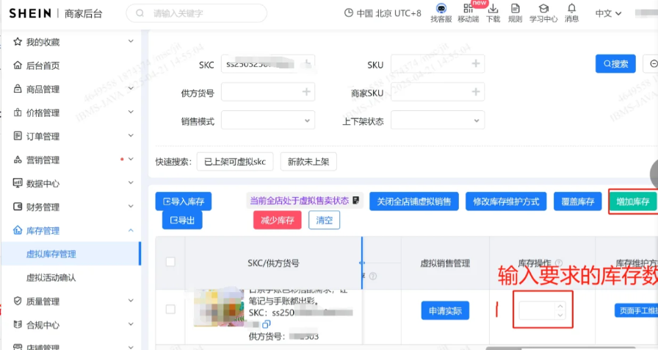Screen dimensions: 658x350
Task: Open 库存管理 menu label
Action: click(43, 231)
